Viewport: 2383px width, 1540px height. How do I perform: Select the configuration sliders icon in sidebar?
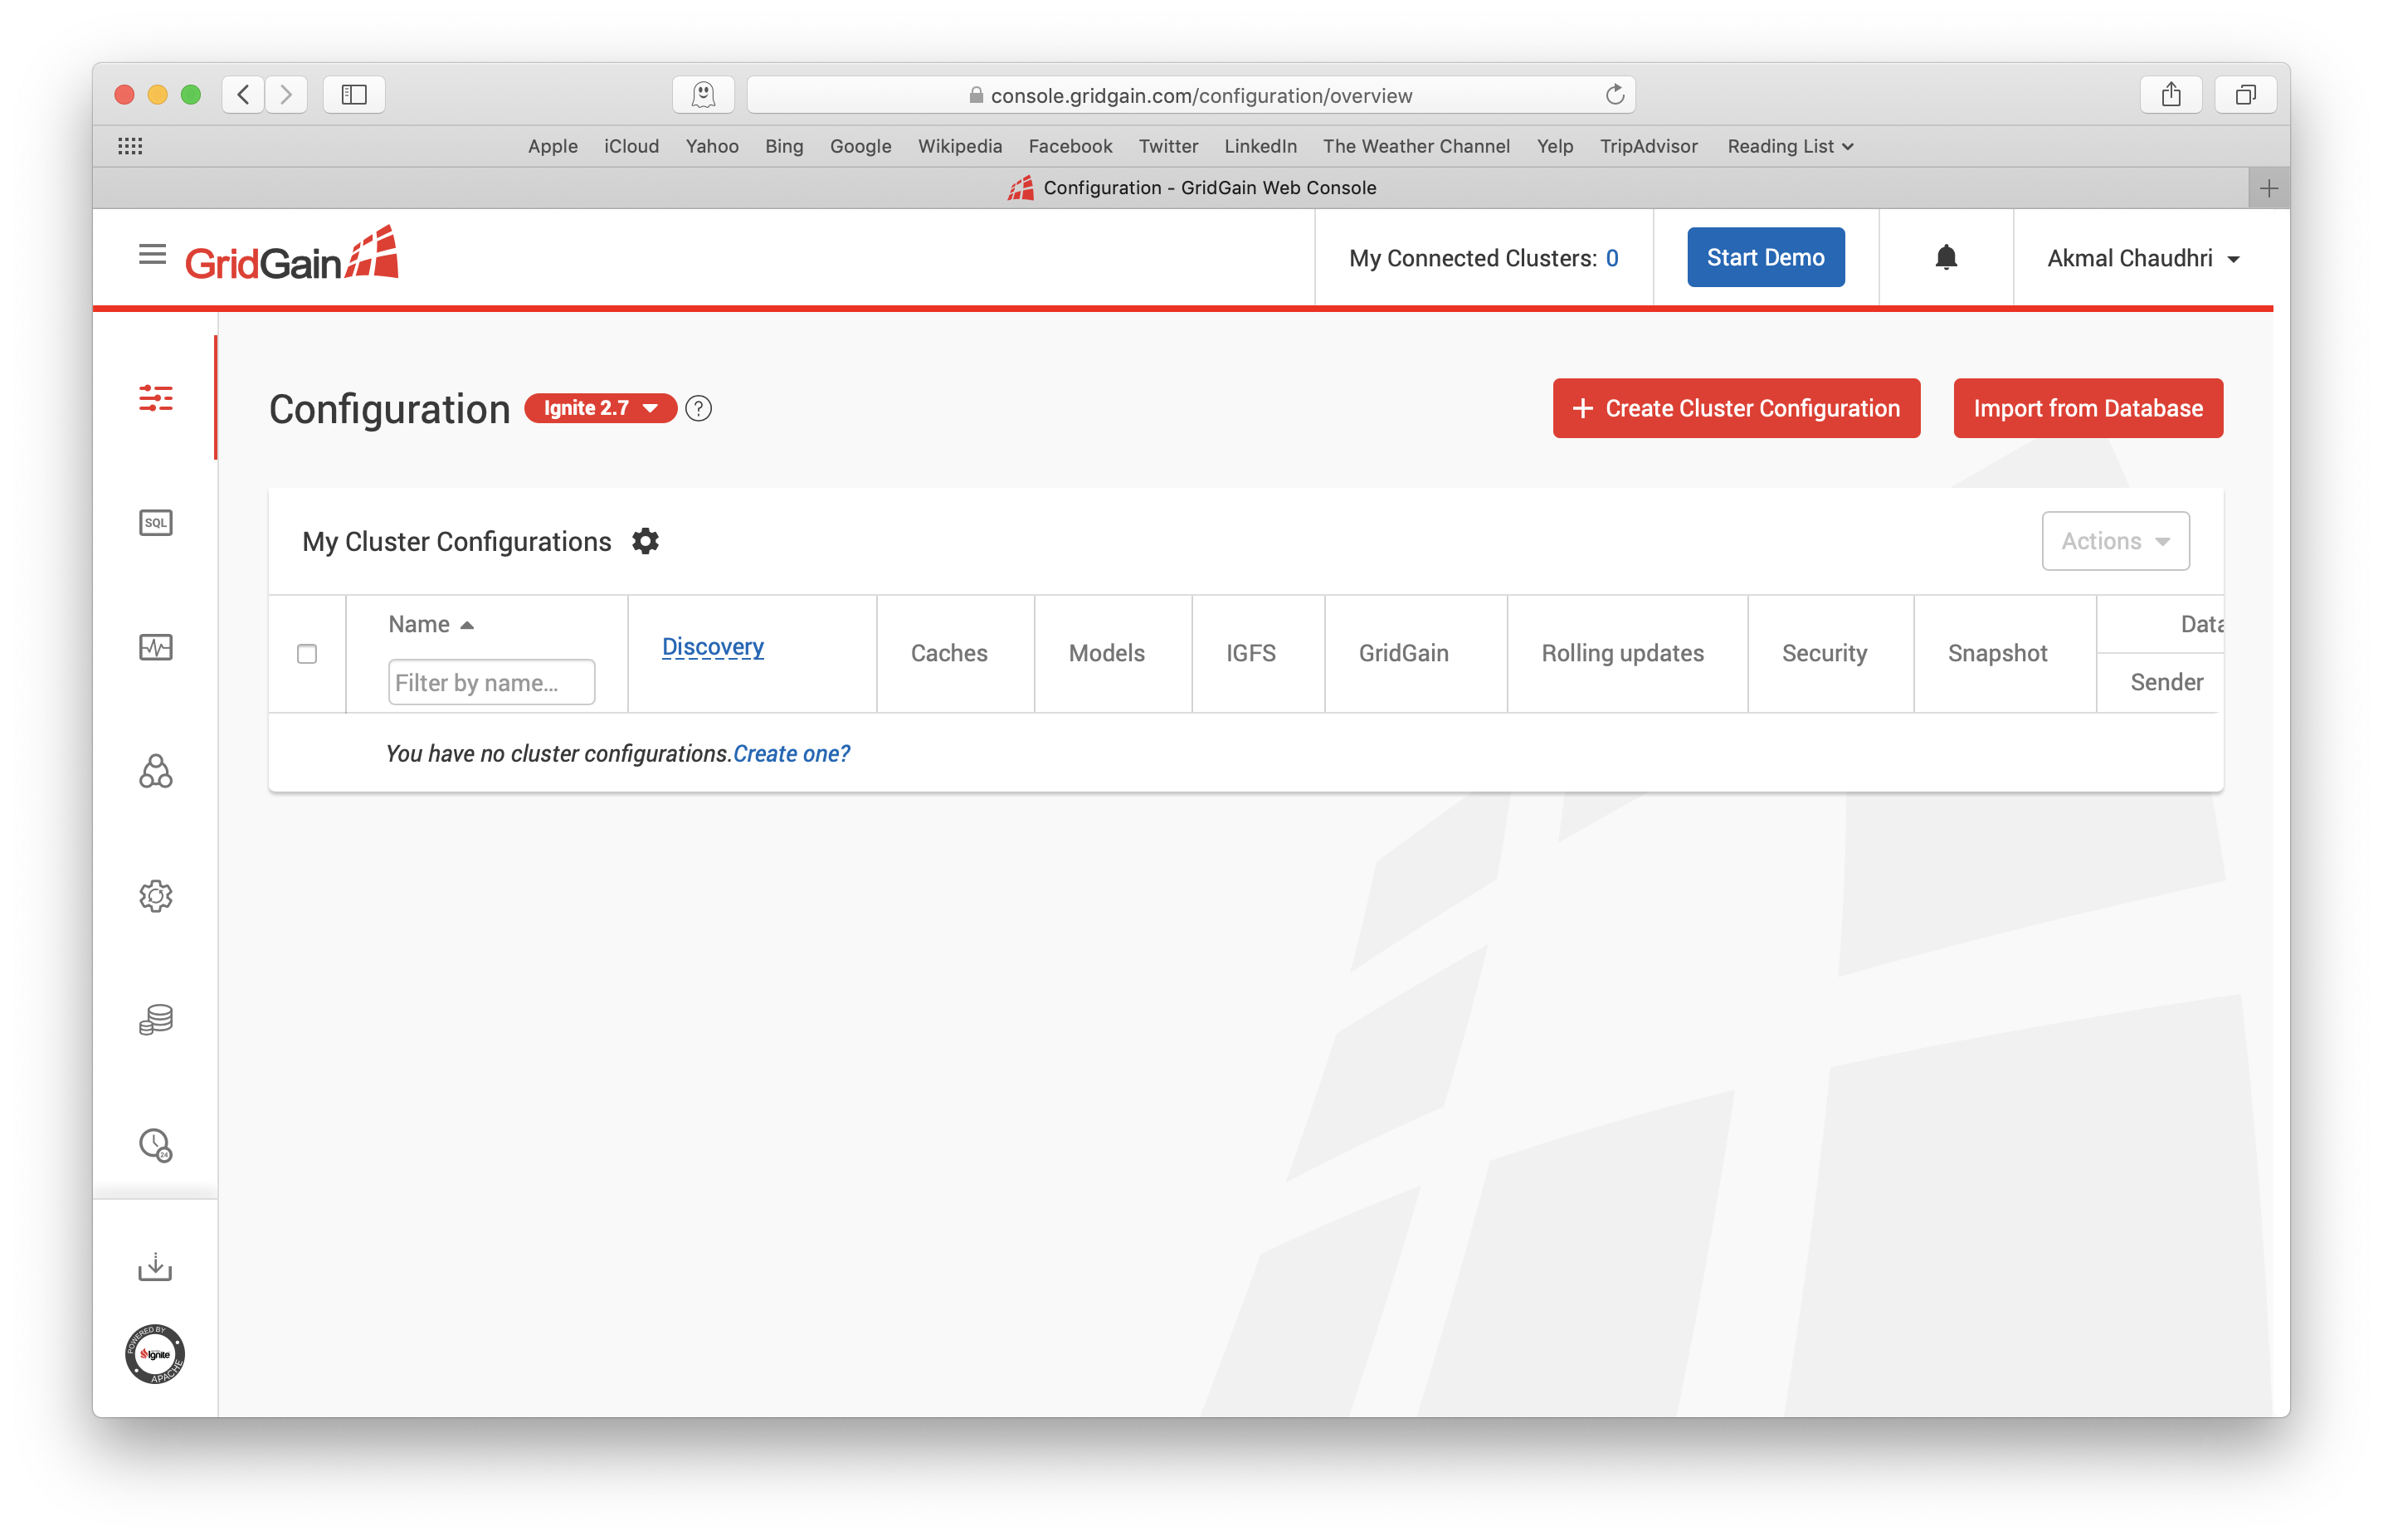[156, 399]
